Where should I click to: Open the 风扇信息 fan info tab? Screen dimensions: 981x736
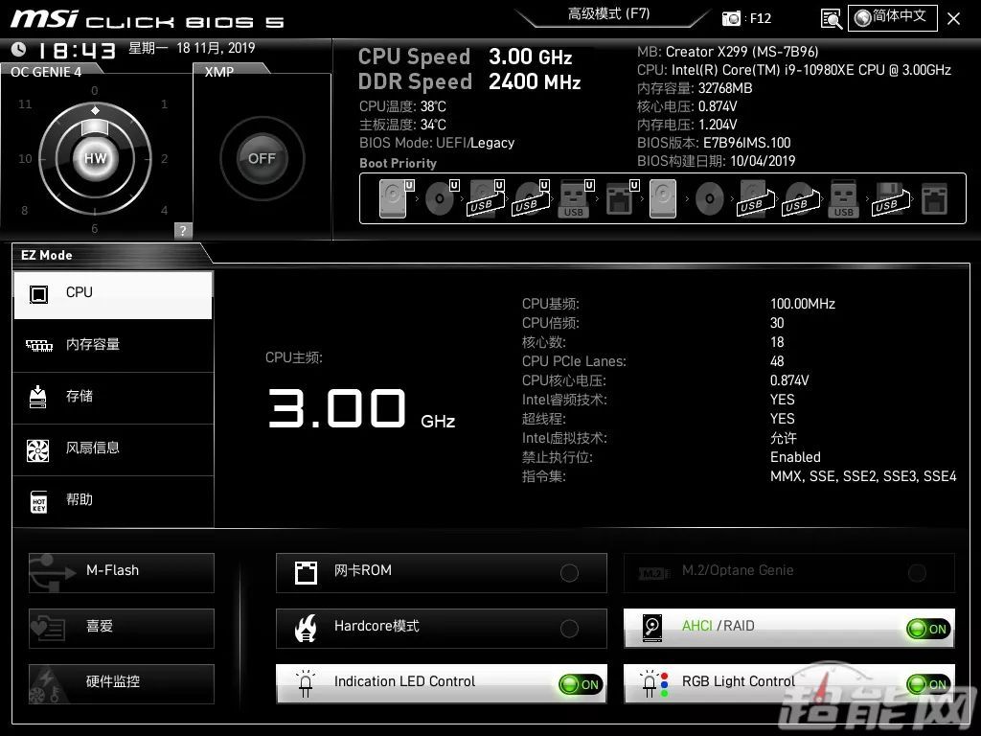click(113, 448)
